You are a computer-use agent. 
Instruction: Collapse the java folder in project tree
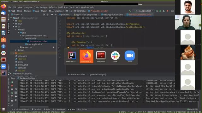point(18,33)
